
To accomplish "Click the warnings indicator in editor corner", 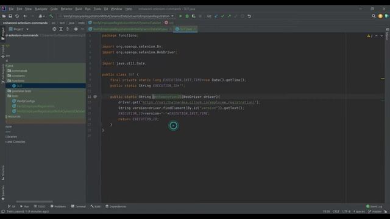I will coord(370,36).
